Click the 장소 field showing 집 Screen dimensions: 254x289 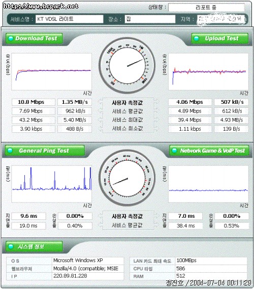click(150, 19)
